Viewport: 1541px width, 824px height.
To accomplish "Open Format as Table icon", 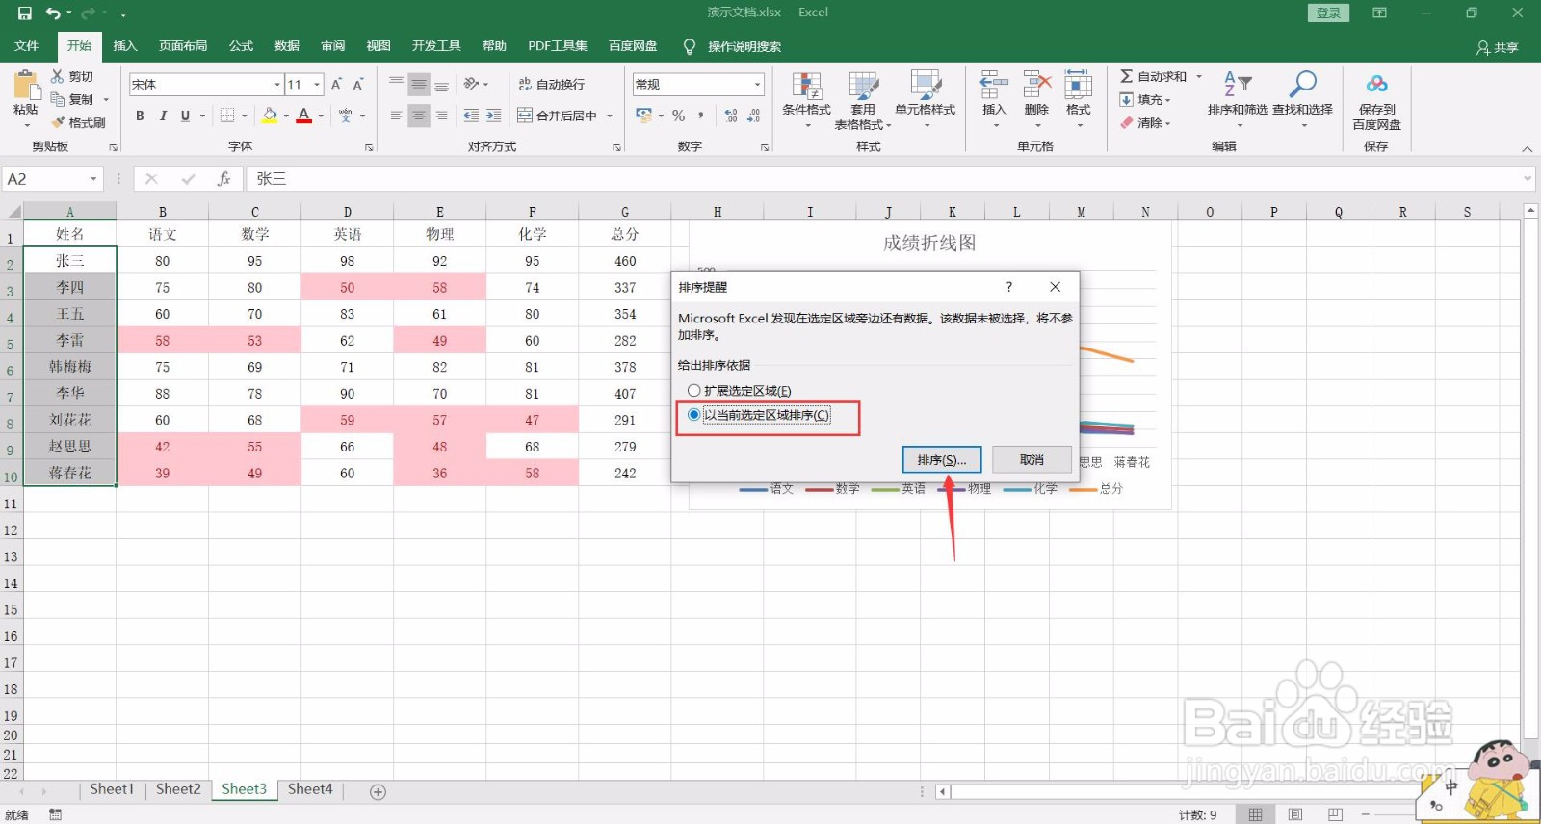I will 863,86.
